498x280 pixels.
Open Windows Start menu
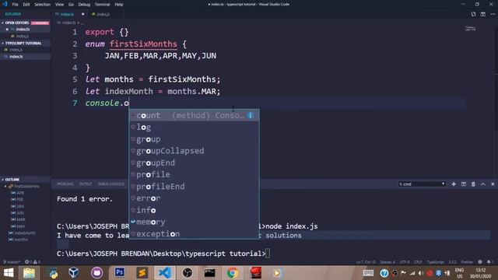pyautogui.click(x=9, y=273)
